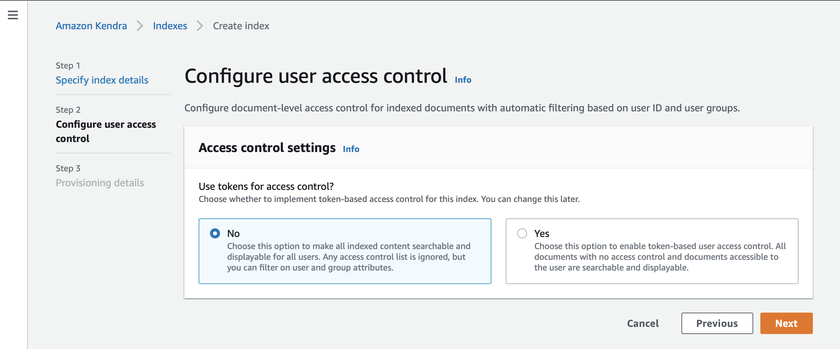Open the Indexes breadcrumb link
Screen dimensions: 840x349
coord(170,26)
